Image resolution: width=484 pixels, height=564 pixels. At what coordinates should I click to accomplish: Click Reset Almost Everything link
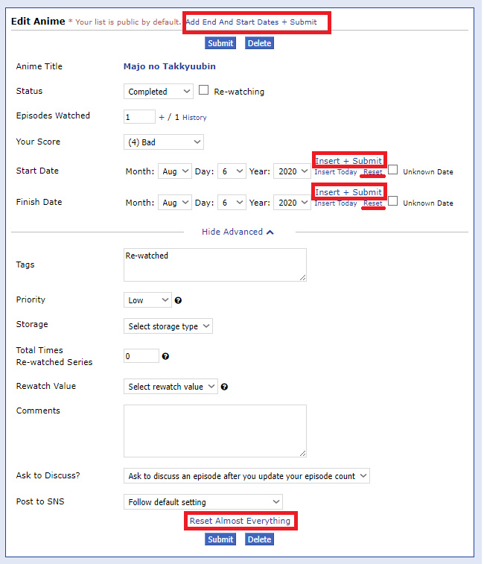point(240,521)
